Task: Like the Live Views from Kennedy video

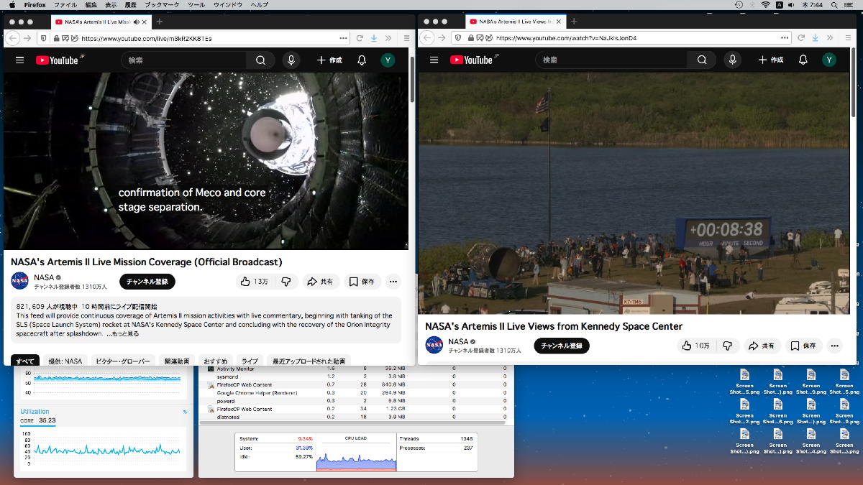Action: [695, 346]
